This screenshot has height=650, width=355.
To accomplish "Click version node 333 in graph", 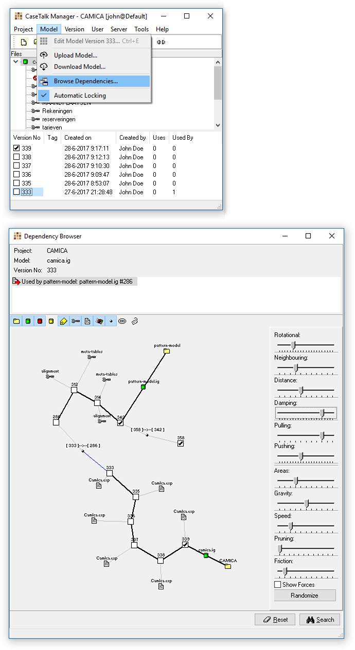I will pos(110,473).
